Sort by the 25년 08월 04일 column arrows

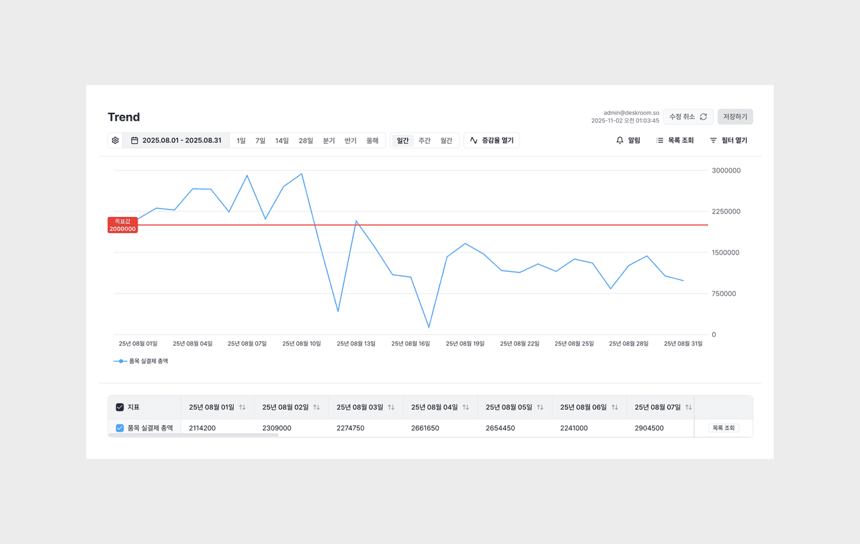click(466, 408)
